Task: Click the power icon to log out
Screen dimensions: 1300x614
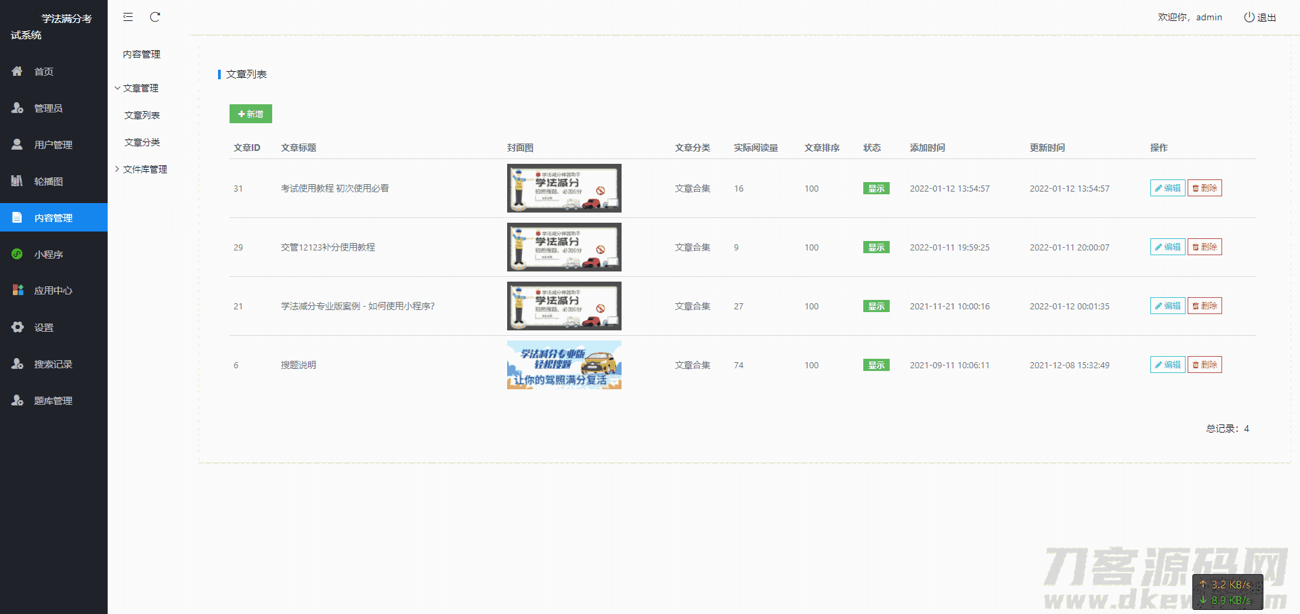Action: (x=1249, y=17)
